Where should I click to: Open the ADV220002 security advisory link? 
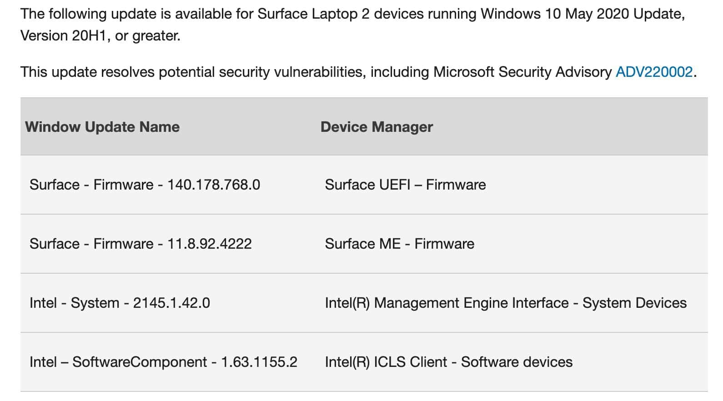[654, 72]
